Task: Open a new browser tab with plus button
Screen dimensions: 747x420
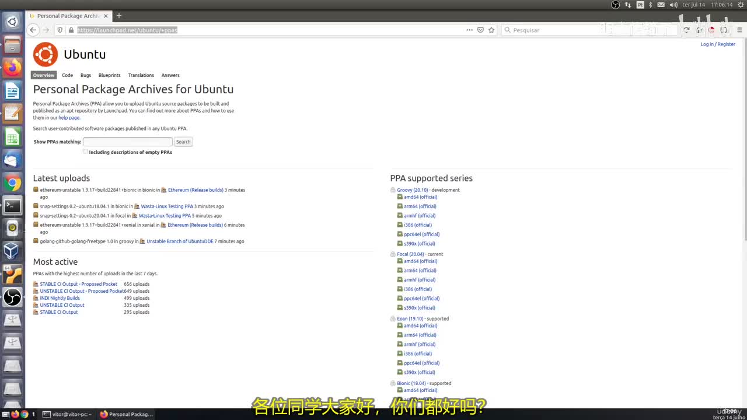Action: click(x=119, y=16)
